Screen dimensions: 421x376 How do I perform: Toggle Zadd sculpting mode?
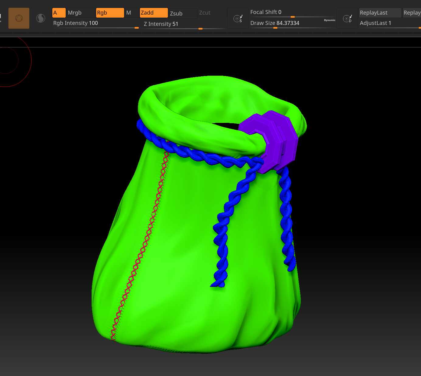(x=154, y=13)
